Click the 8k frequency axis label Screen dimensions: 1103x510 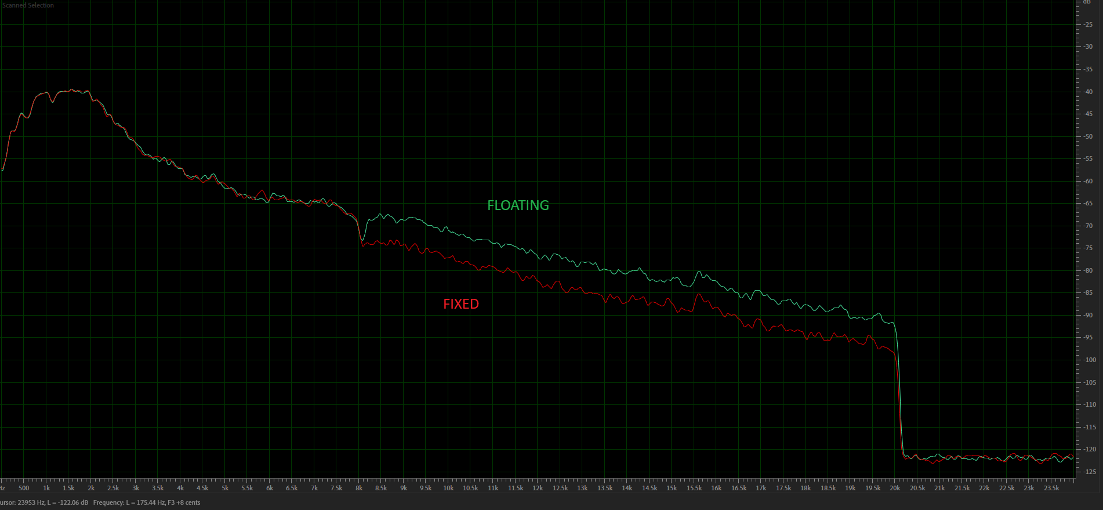[x=359, y=488]
